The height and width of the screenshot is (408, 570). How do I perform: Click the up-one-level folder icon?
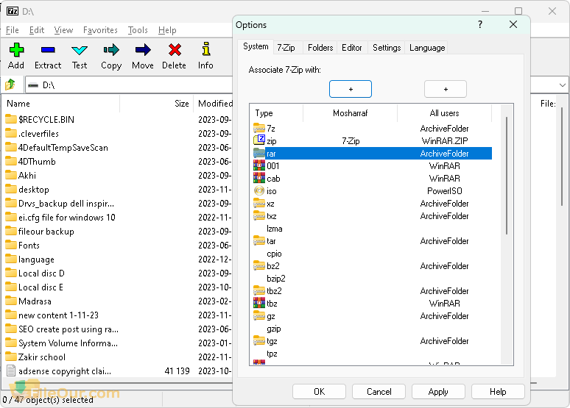tap(10, 85)
